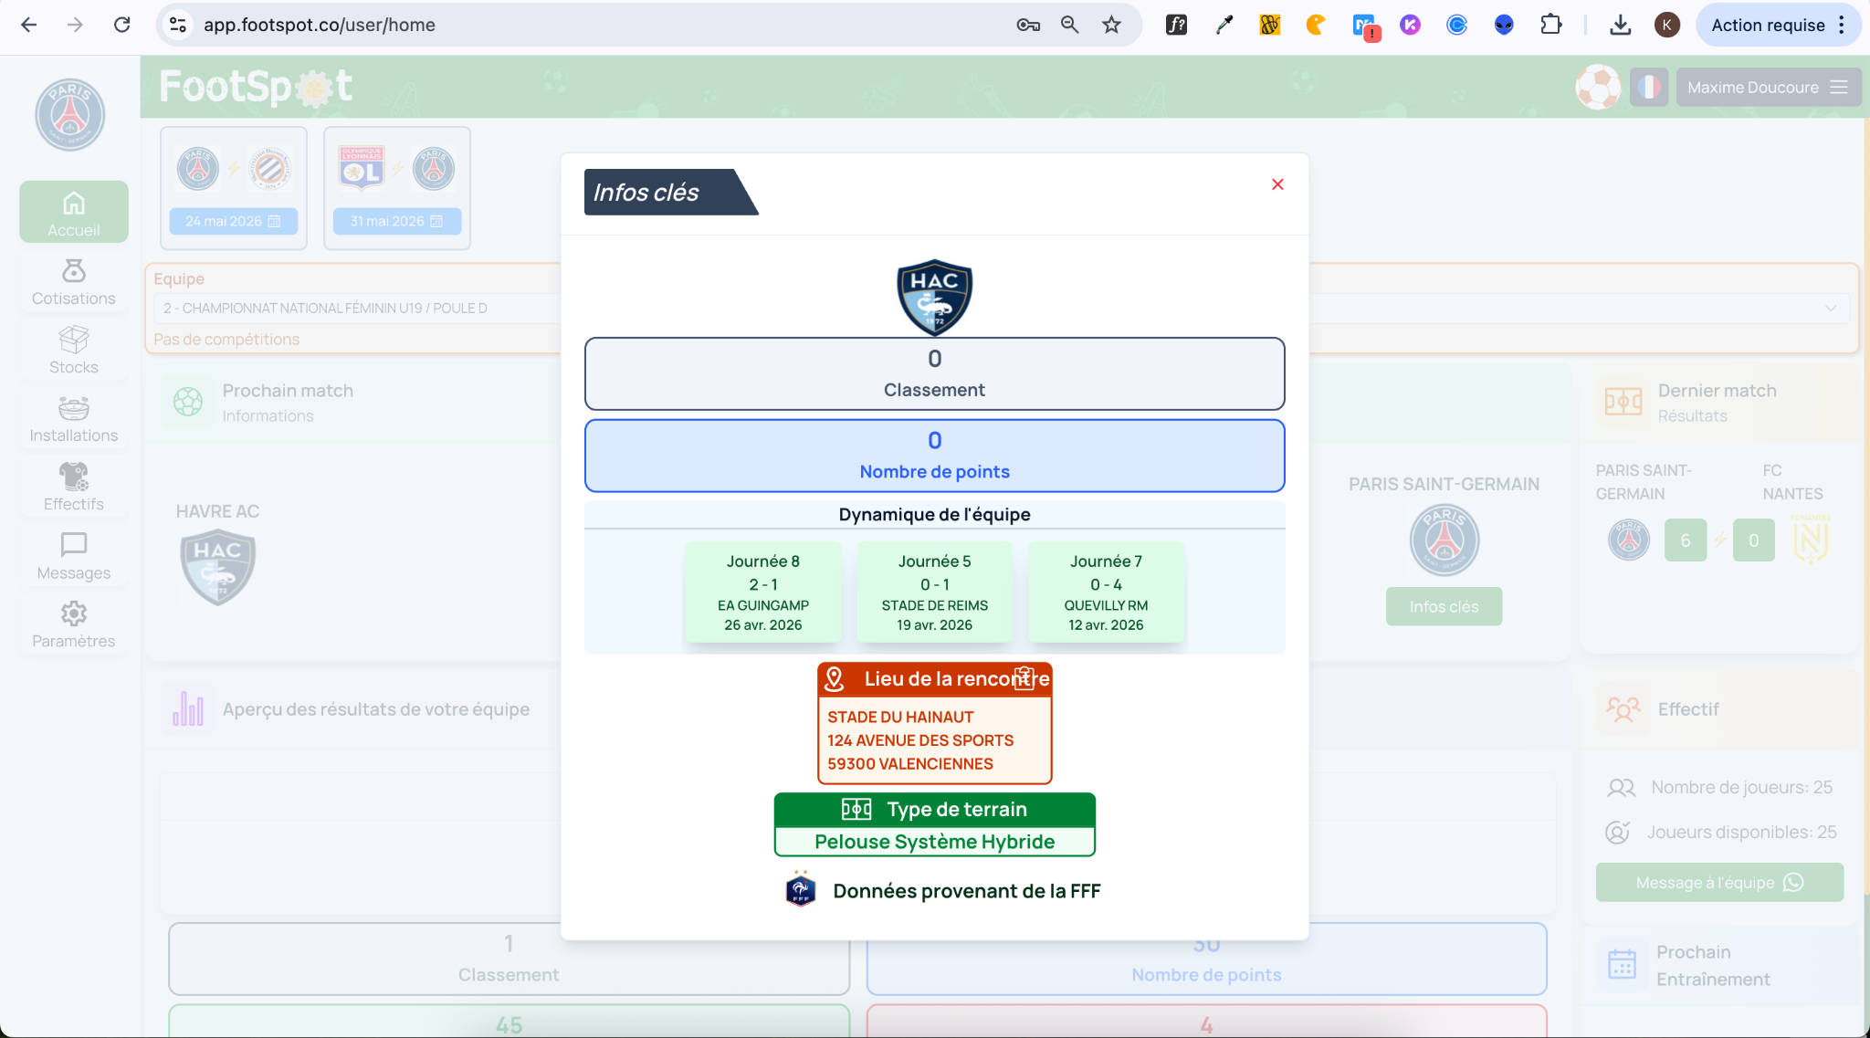This screenshot has height=1038, width=1870.
Task: Select the 31 mai 2026 match card
Action: click(x=397, y=188)
